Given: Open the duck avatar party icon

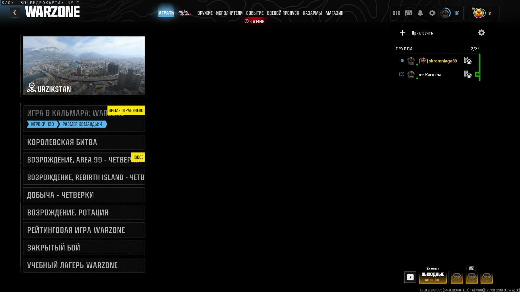Looking at the screenshot, I should coord(479,13).
